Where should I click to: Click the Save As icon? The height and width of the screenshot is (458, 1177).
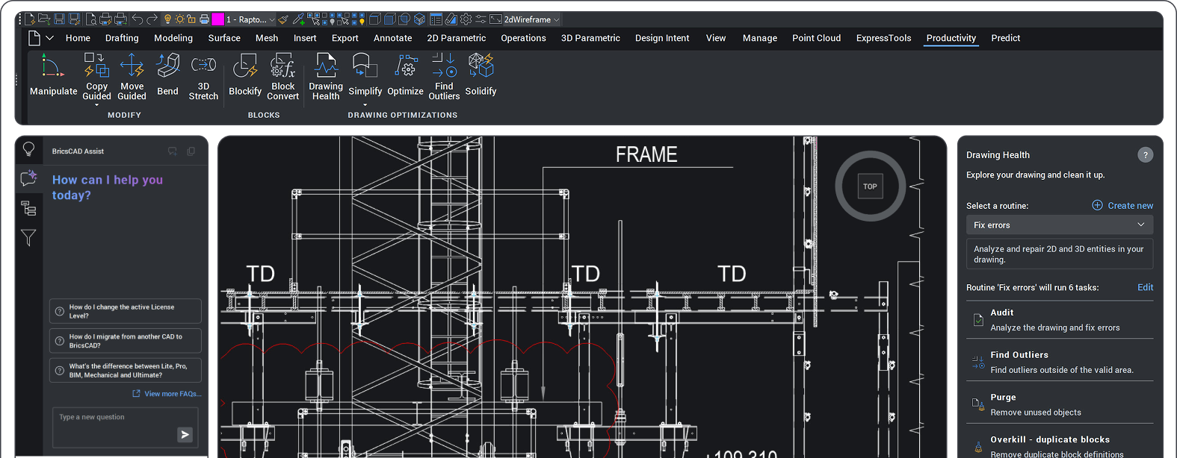coord(74,19)
